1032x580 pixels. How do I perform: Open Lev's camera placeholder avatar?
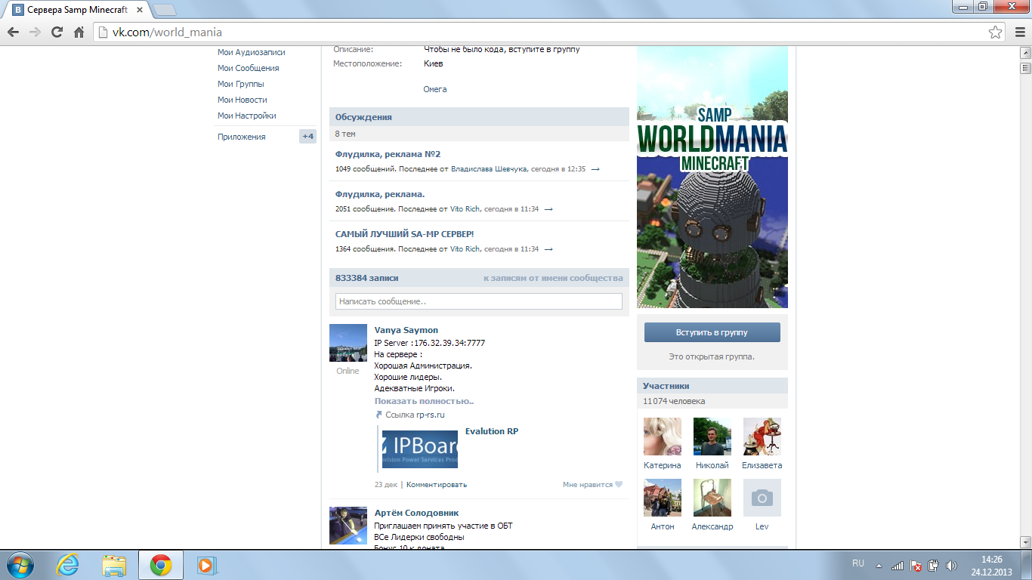point(762,498)
